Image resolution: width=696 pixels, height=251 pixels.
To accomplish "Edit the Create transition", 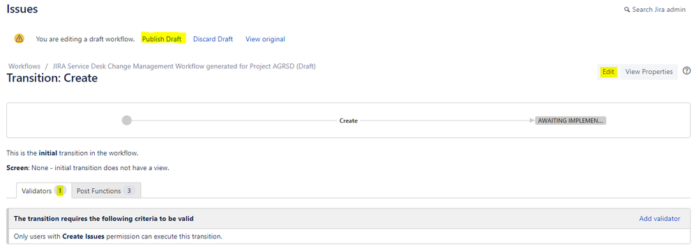I will pyautogui.click(x=608, y=71).
